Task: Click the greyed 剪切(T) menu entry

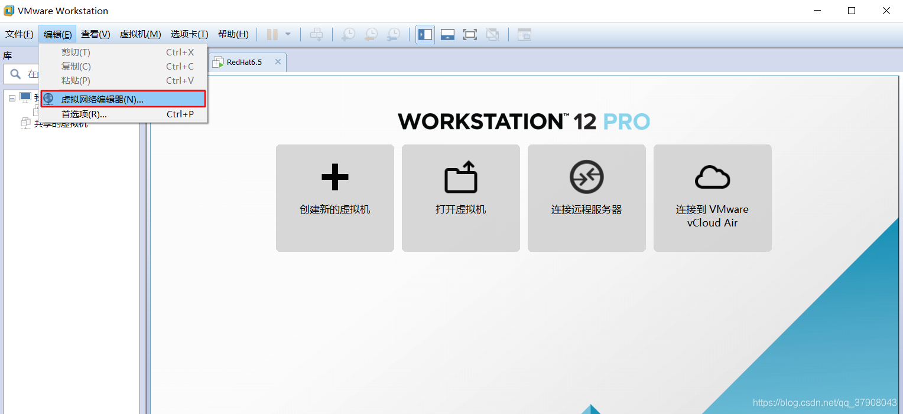Action: (x=123, y=52)
